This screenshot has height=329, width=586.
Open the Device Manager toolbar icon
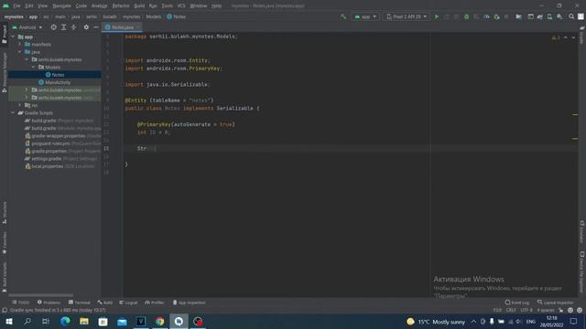[x=549, y=16]
